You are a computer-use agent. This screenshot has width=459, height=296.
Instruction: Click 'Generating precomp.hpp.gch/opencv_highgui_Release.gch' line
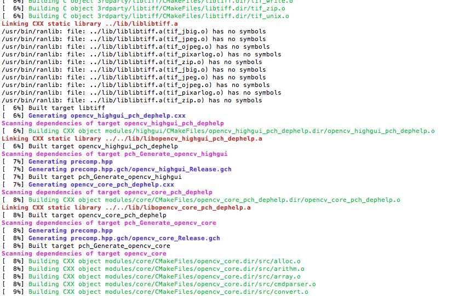(x=117, y=170)
